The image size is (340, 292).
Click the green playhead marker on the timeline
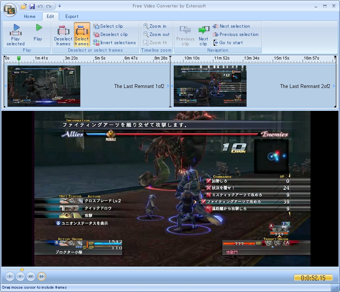[19, 58]
